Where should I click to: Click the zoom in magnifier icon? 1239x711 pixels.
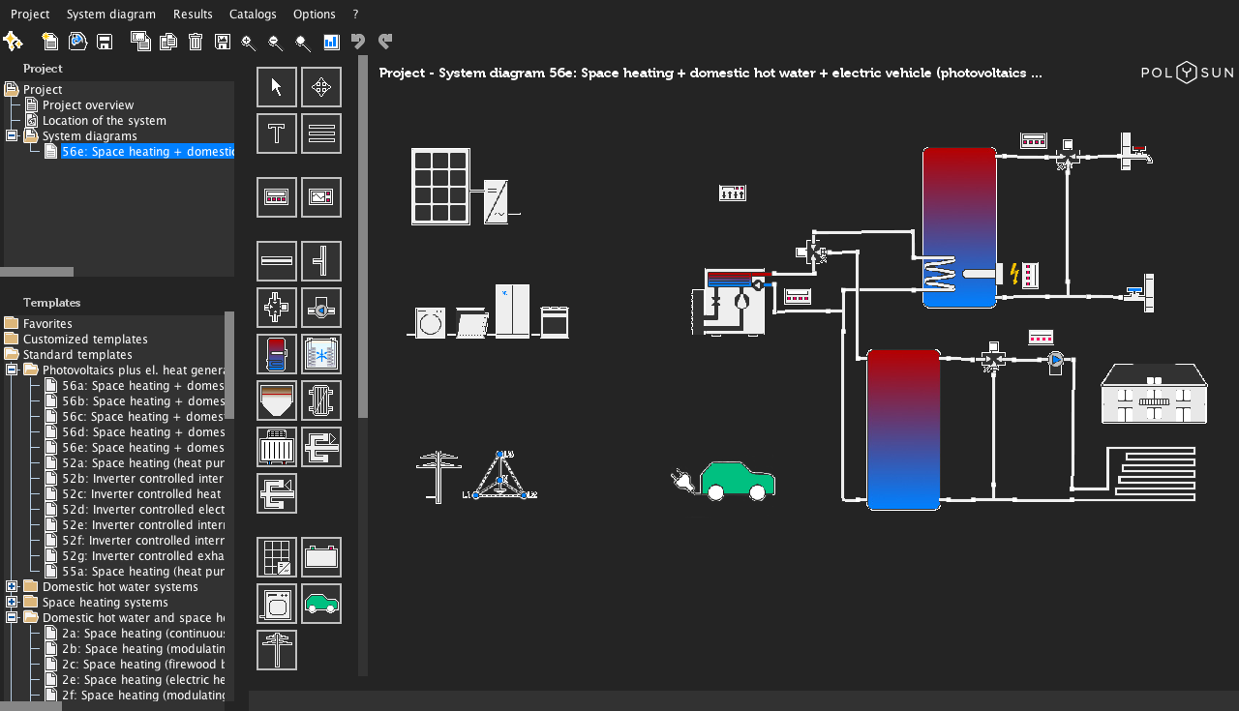tap(249, 42)
